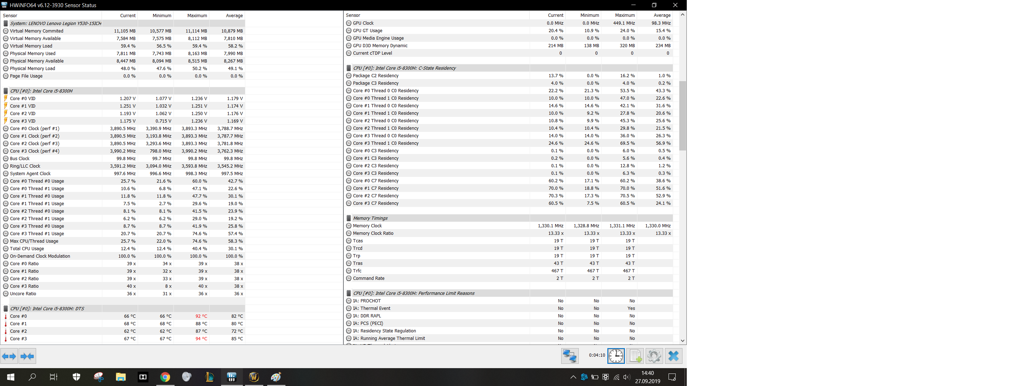
Task: Click the lightning icon beside Core #0 VID
Action: [6, 98]
